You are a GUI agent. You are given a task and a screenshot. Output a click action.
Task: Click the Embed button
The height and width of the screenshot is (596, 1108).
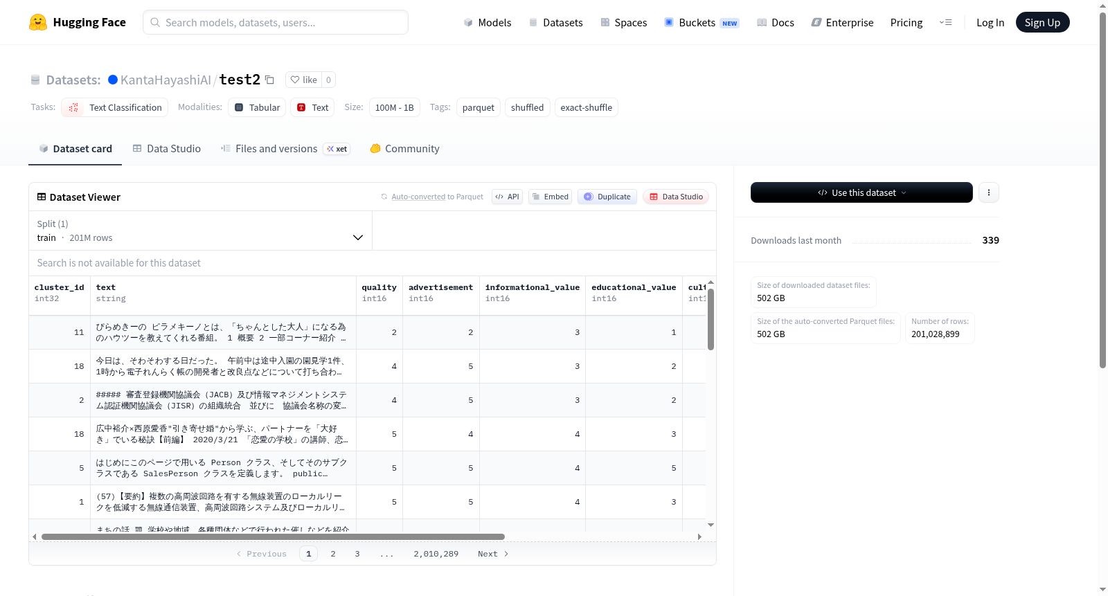click(550, 197)
